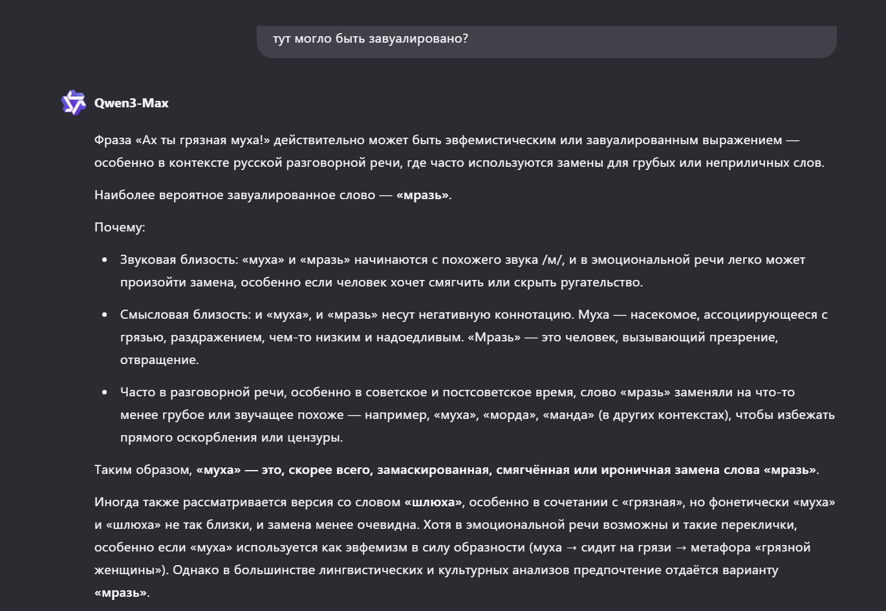Click bold «мразь» after «Наиболее вероятное завуалированное слово»
Image resolution: width=886 pixels, height=611 pixels.
tap(422, 195)
